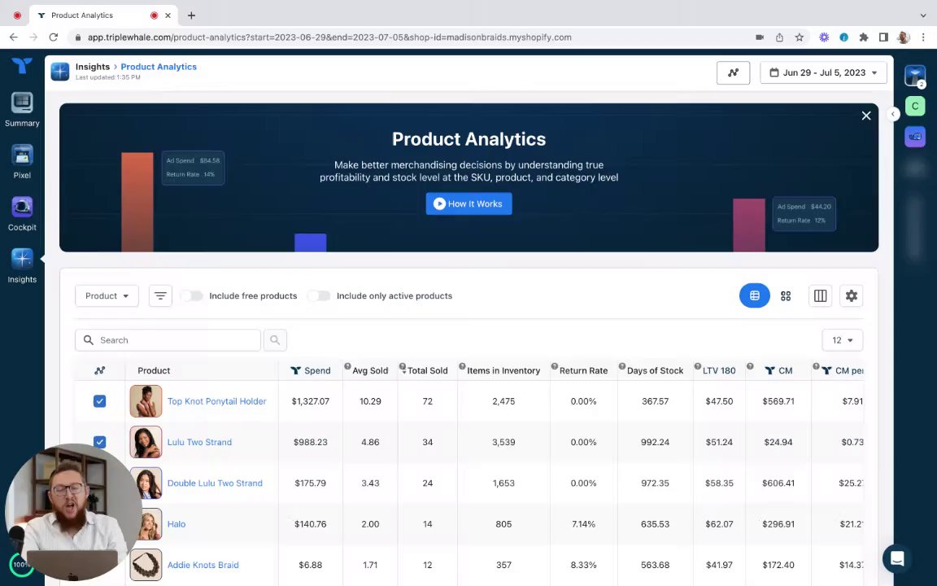This screenshot has width=937, height=586.
Task: Click the $1,327.07 spend value
Action: click(x=310, y=401)
